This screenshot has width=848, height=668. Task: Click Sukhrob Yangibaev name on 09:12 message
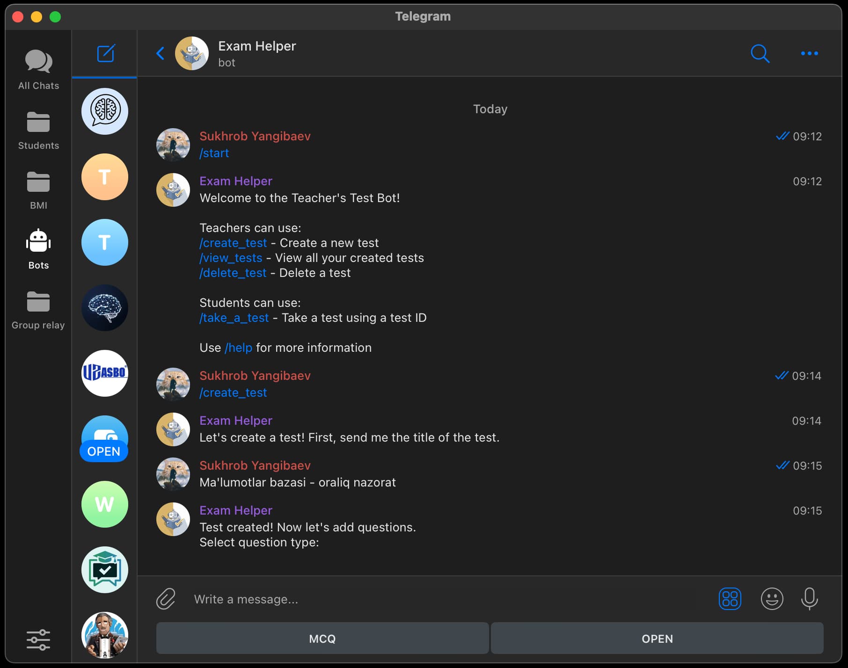pos(255,136)
